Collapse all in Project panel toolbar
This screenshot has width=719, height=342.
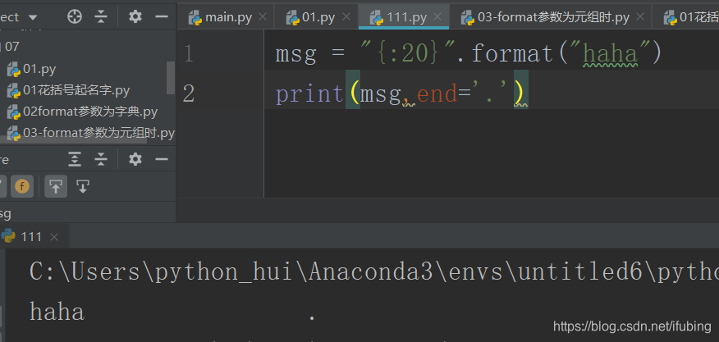point(101,17)
